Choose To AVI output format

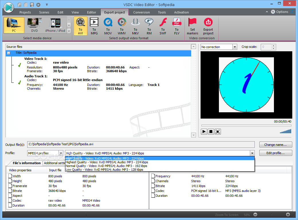point(81,26)
